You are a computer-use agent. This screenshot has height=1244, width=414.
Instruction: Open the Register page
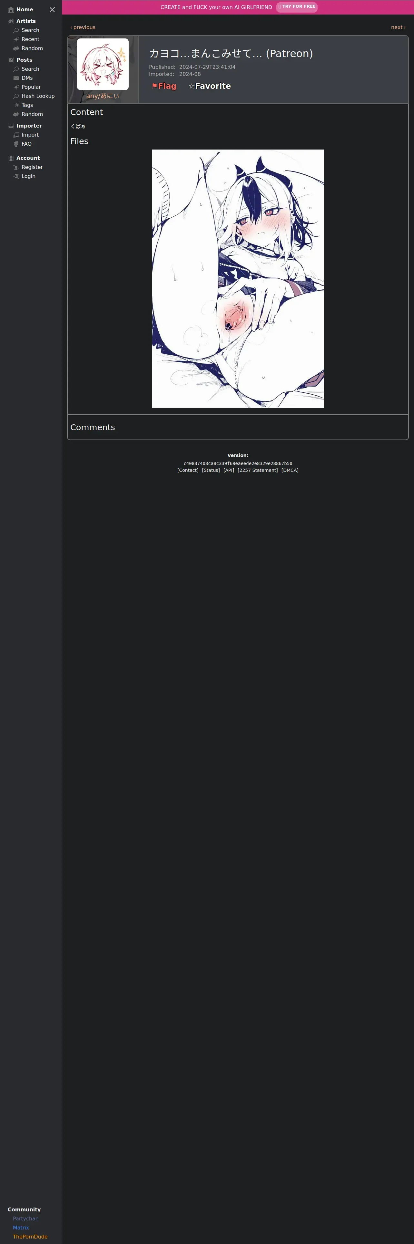click(x=32, y=167)
